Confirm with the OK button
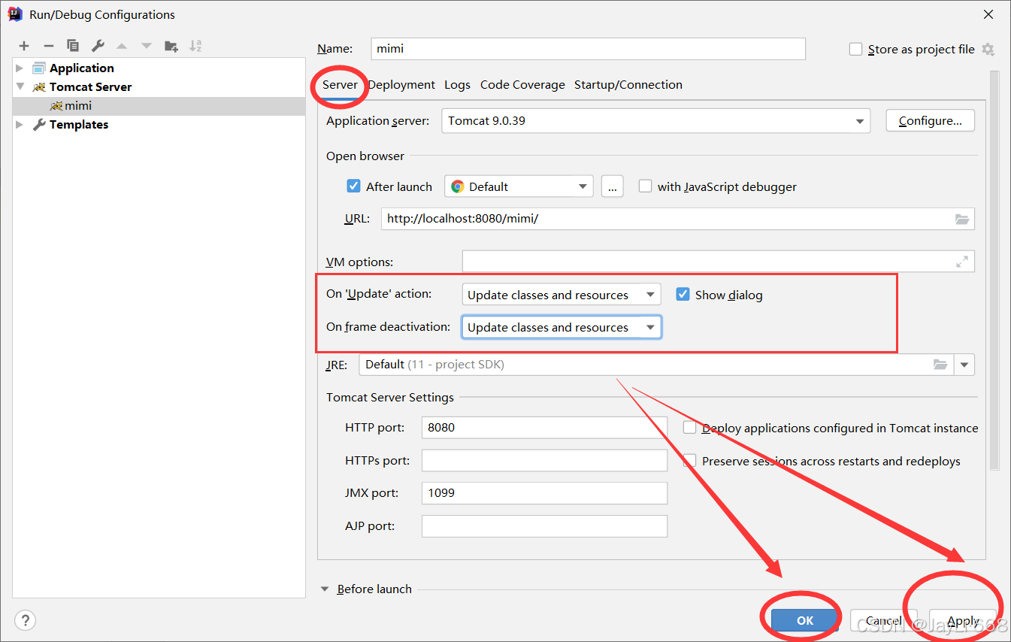Image resolution: width=1011 pixels, height=642 pixels. click(x=805, y=620)
